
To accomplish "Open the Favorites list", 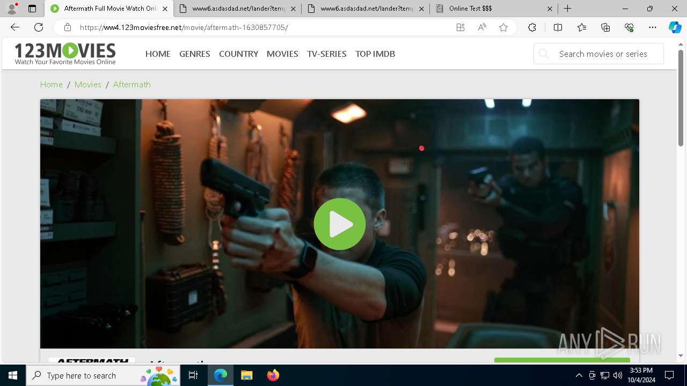I will pos(582,27).
